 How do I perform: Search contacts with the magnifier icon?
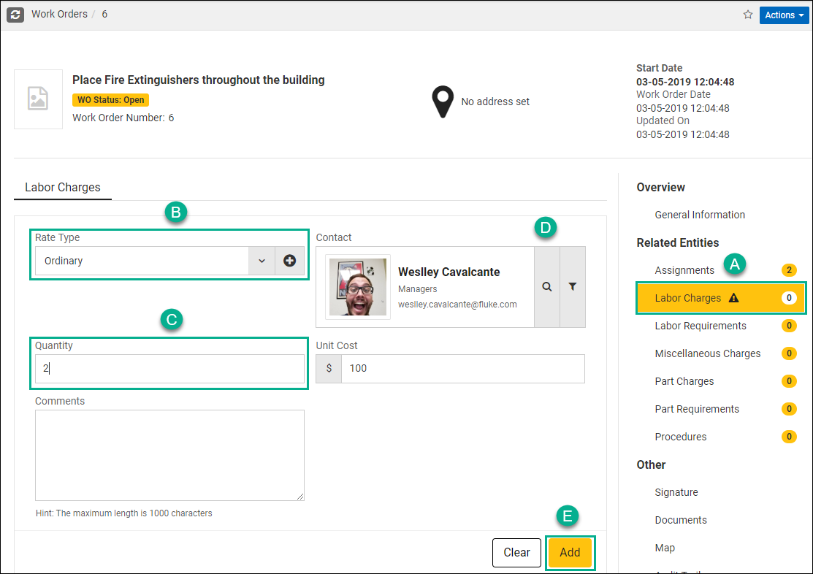coord(547,287)
